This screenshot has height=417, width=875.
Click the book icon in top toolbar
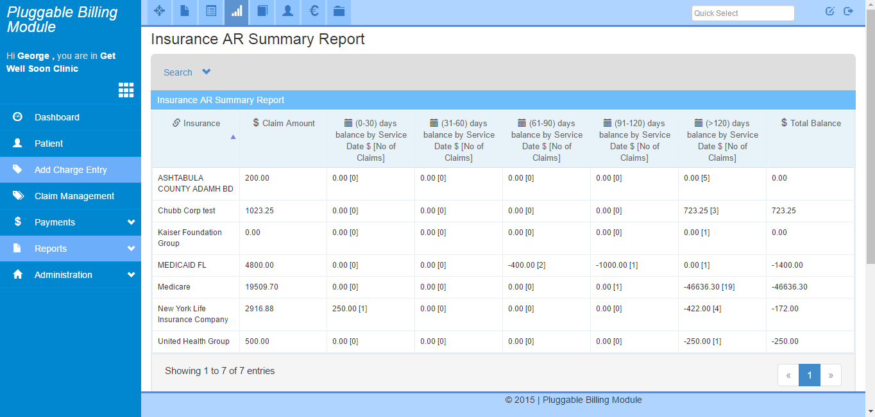(x=262, y=12)
